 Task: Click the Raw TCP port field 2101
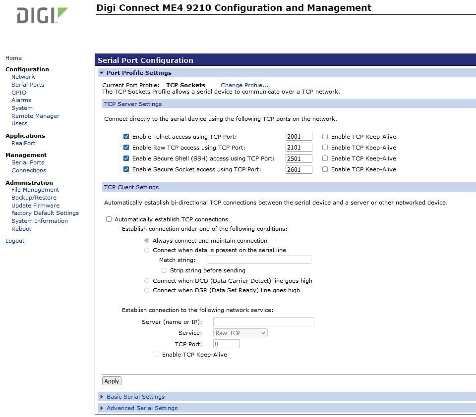tap(298, 148)
